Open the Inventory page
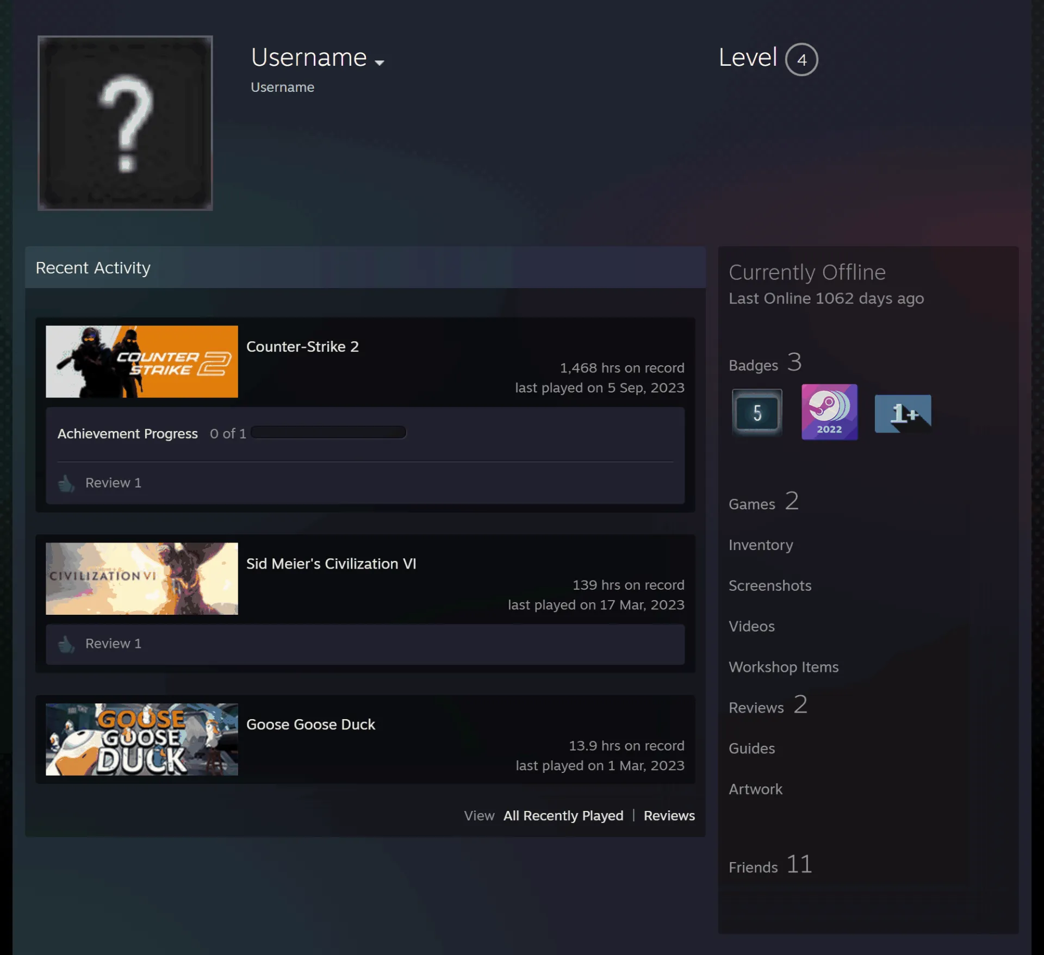The height and width of the screenshot is (955, 1044). (761, 545)
